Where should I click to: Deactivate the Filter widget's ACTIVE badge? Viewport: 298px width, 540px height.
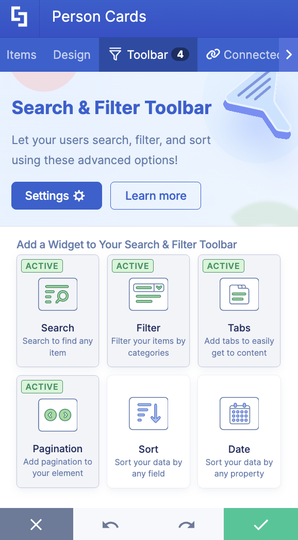click(133, 266)
